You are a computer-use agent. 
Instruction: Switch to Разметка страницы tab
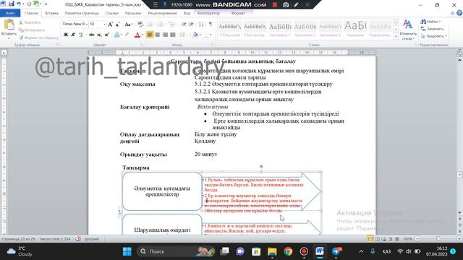pos(82,13)
